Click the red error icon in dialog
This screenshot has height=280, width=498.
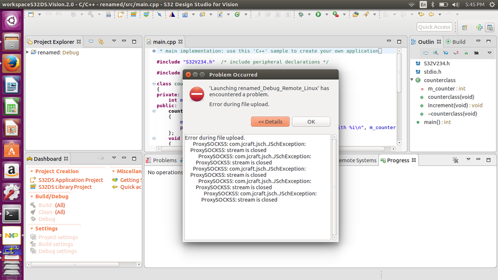pyautogui.click(x=197, y=94)
